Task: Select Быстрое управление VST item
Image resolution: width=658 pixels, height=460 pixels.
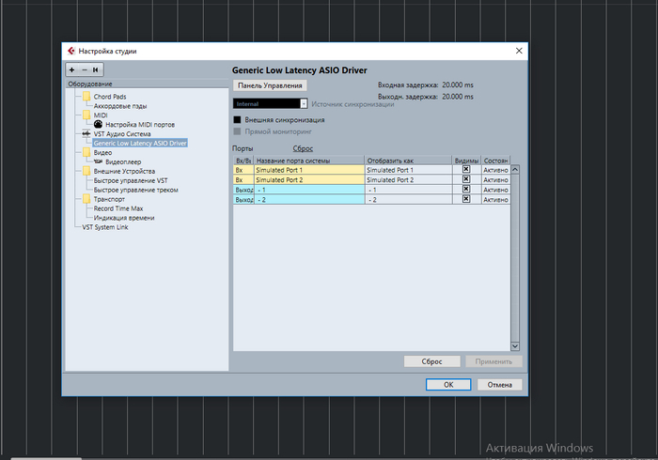Action: click(131, 180)
